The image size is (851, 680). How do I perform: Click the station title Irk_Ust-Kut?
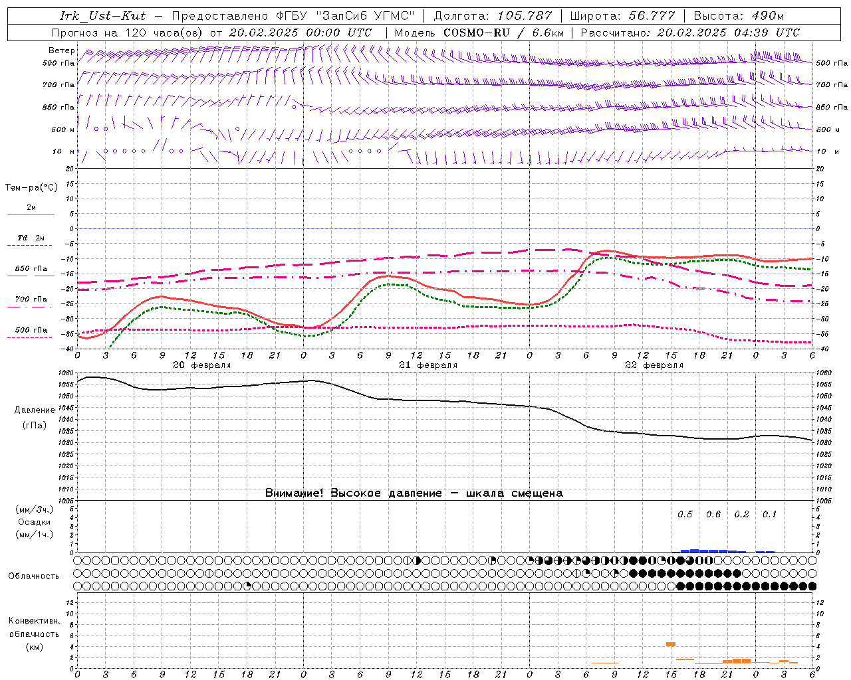[x=103, y=15]
